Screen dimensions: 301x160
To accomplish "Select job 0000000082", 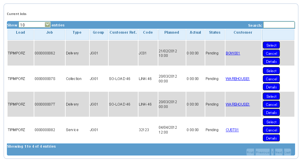I will 271,122.
